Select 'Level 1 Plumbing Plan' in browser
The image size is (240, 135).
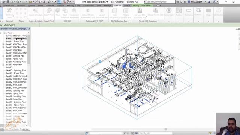coord(16,61)
